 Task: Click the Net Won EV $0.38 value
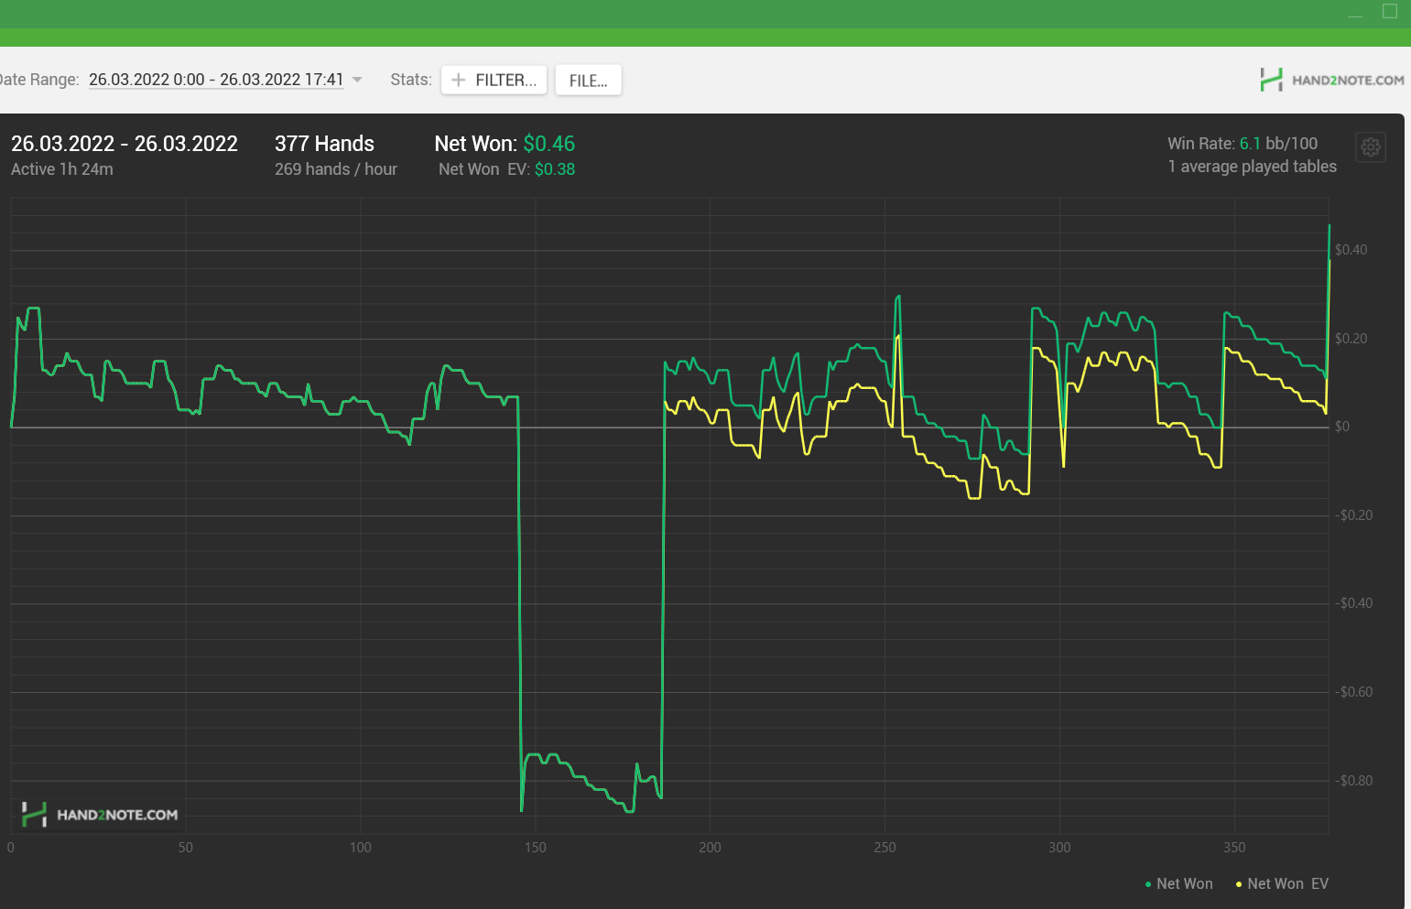click(x=555, y=169)
